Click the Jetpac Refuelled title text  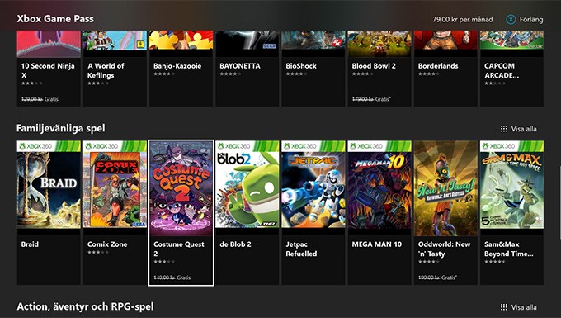pos(301,249)
